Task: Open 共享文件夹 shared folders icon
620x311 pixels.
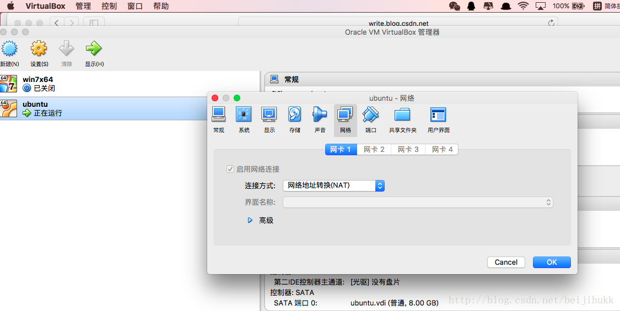Action: (402, 114)
